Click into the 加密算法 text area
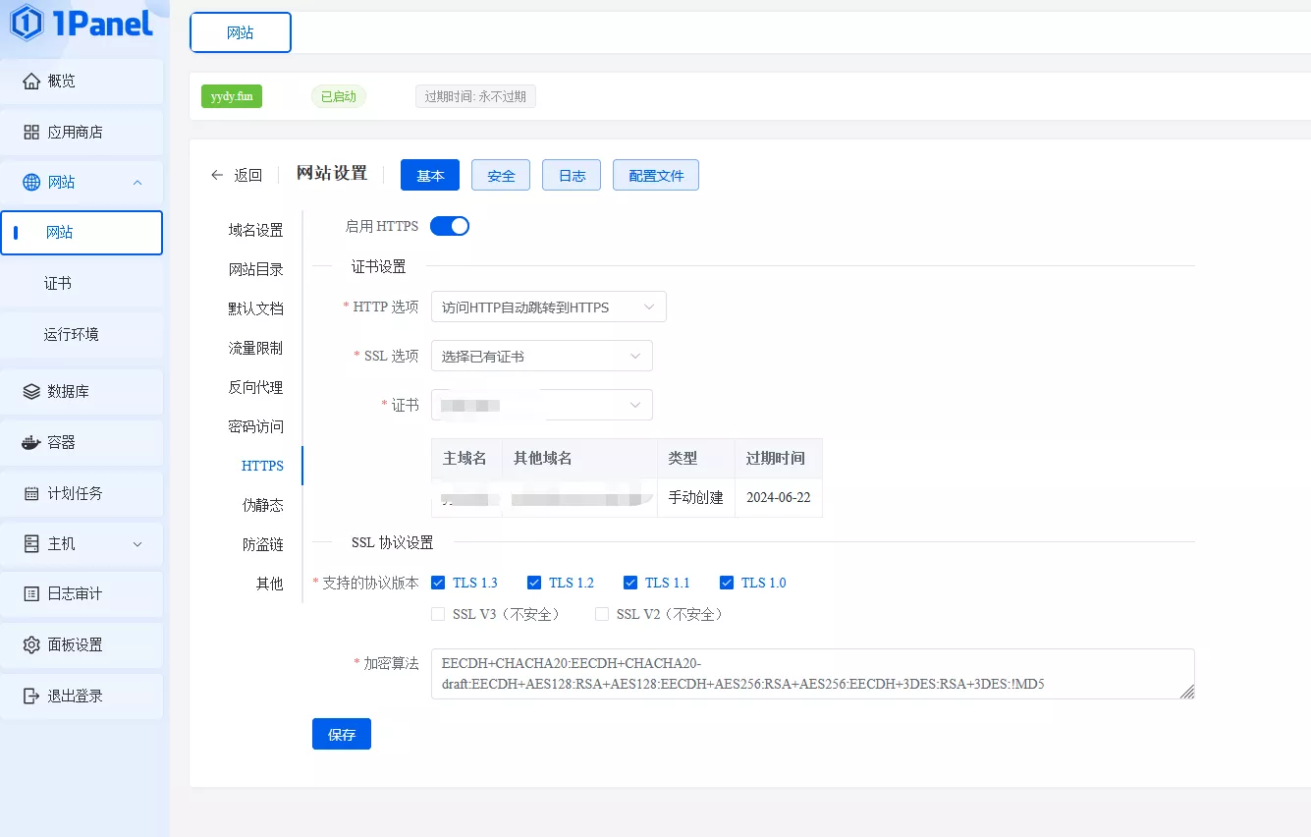This screenshot has height=837, width=1311. (x=813, y=674)
